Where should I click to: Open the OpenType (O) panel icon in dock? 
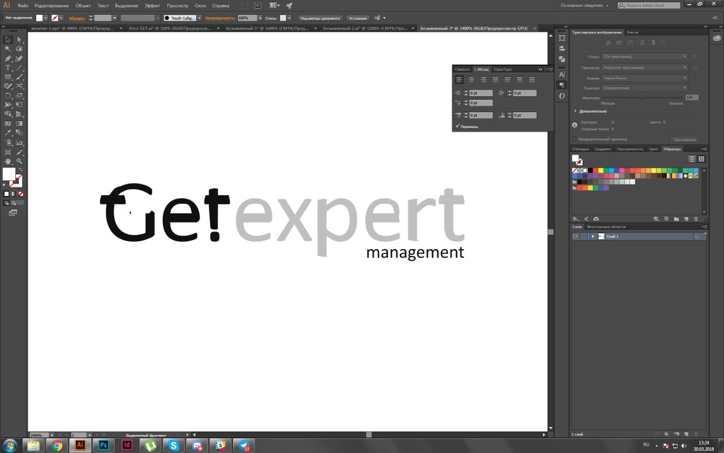(x=562, y=96)
